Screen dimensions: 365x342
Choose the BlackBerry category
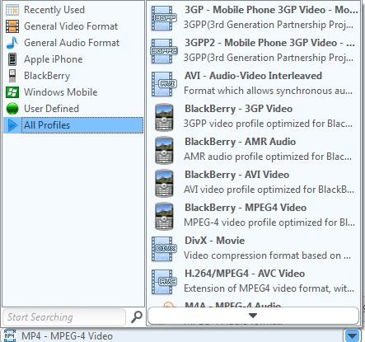73,76
